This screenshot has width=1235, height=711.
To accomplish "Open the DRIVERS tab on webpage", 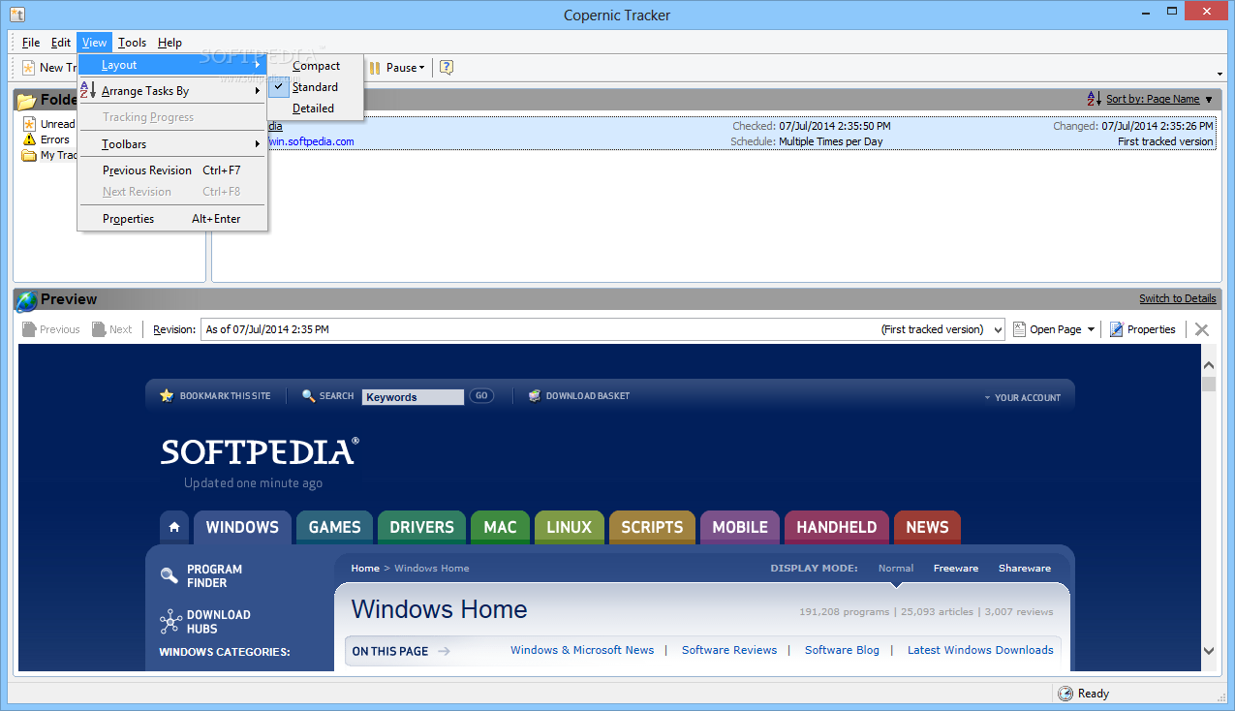I will (x=421, y=527).
